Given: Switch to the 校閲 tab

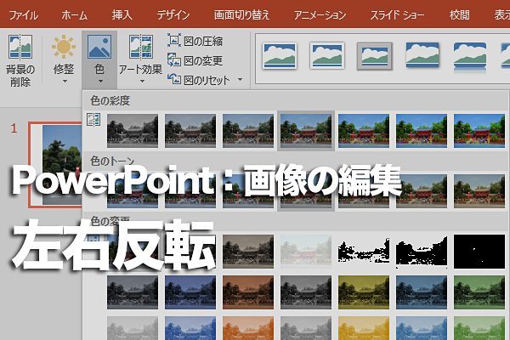Looking at the screenshot, I should (x=459, y=15).
